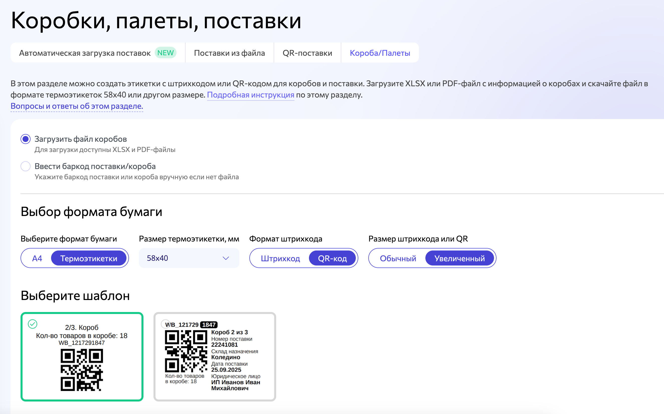
Task: Open the 58x40 thermal label size dropdown
Action: pyautogui.click(x=189, y=258)
